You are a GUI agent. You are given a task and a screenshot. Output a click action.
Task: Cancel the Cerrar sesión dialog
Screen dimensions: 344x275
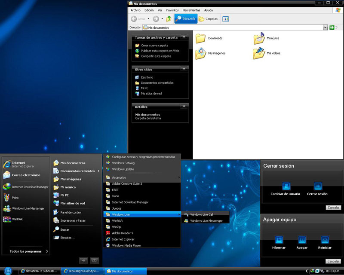(x=334, y=208)
